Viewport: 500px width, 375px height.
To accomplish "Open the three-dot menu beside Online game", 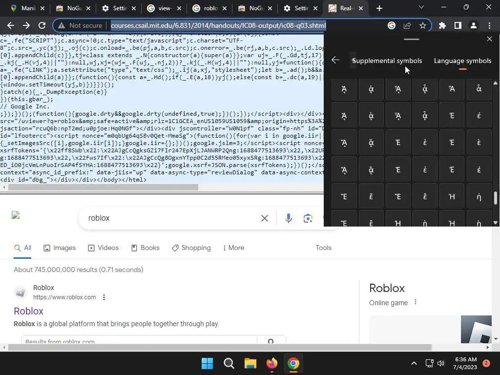I will (x=415, y=302).
